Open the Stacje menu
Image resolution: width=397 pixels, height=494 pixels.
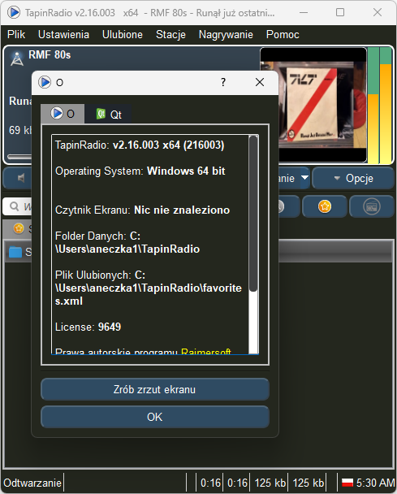tap(170, 34)
